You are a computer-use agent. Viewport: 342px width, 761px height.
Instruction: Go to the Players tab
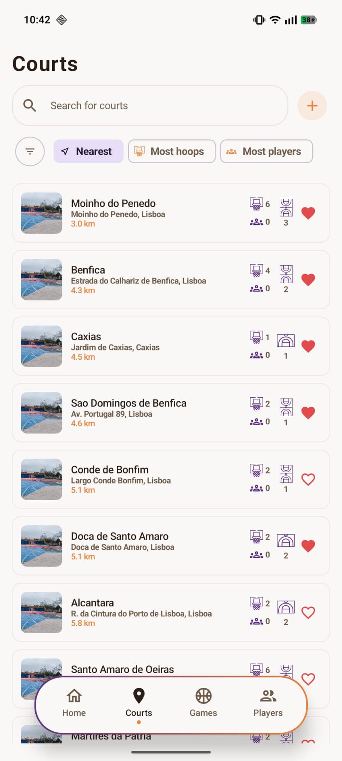point(268,702)
